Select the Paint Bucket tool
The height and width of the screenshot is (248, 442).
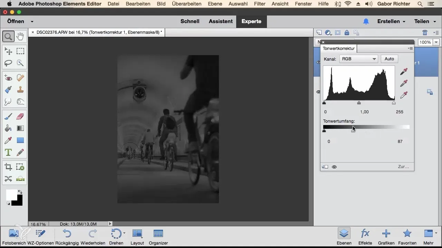8,128
